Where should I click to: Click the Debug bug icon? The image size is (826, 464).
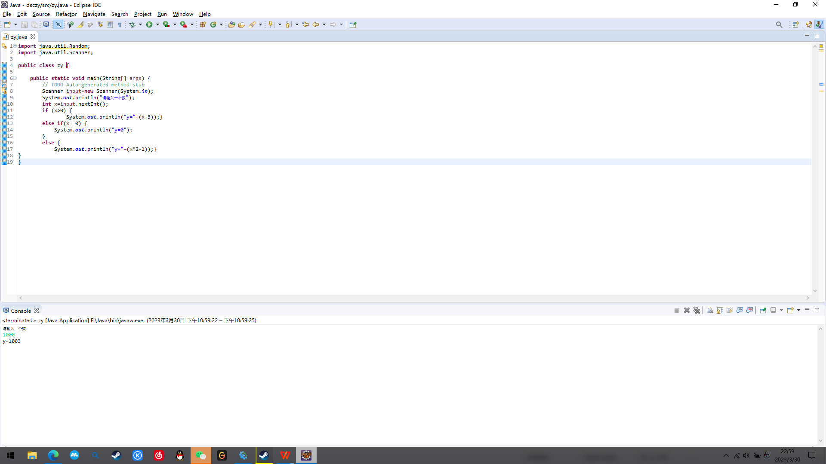pos(133,24)
